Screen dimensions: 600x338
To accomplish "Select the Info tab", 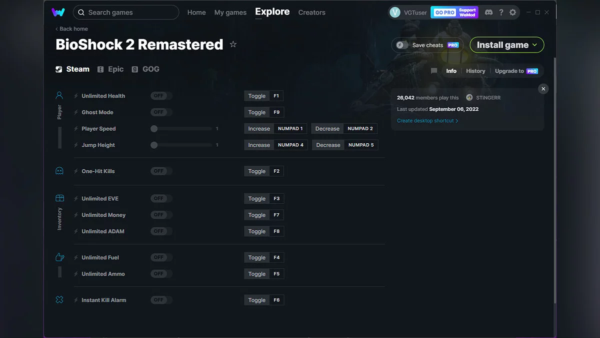I will (x=451, y=71).
